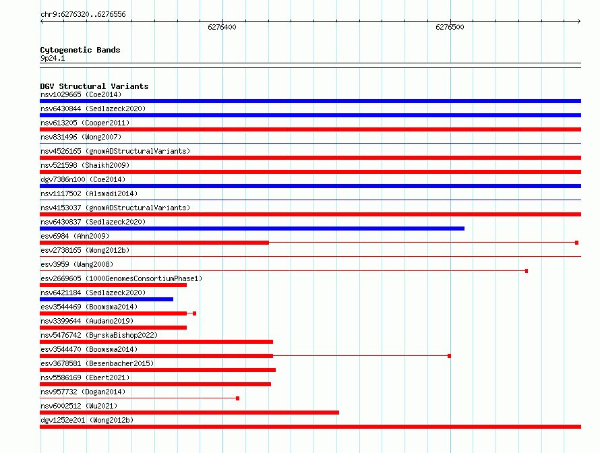Select esv3678581 (Besenbacher2015) label
Screen dimensions: 600x453
point(97,363)
